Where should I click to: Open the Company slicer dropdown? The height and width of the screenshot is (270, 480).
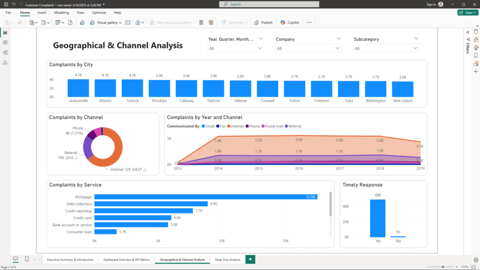pos(337,48)
